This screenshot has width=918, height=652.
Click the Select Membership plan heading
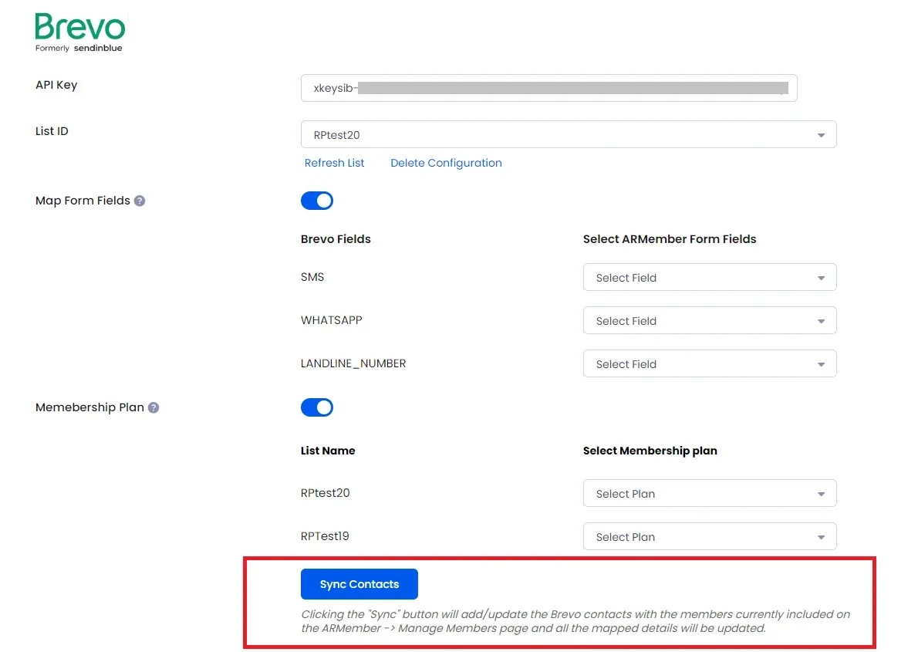coord(650,451)
